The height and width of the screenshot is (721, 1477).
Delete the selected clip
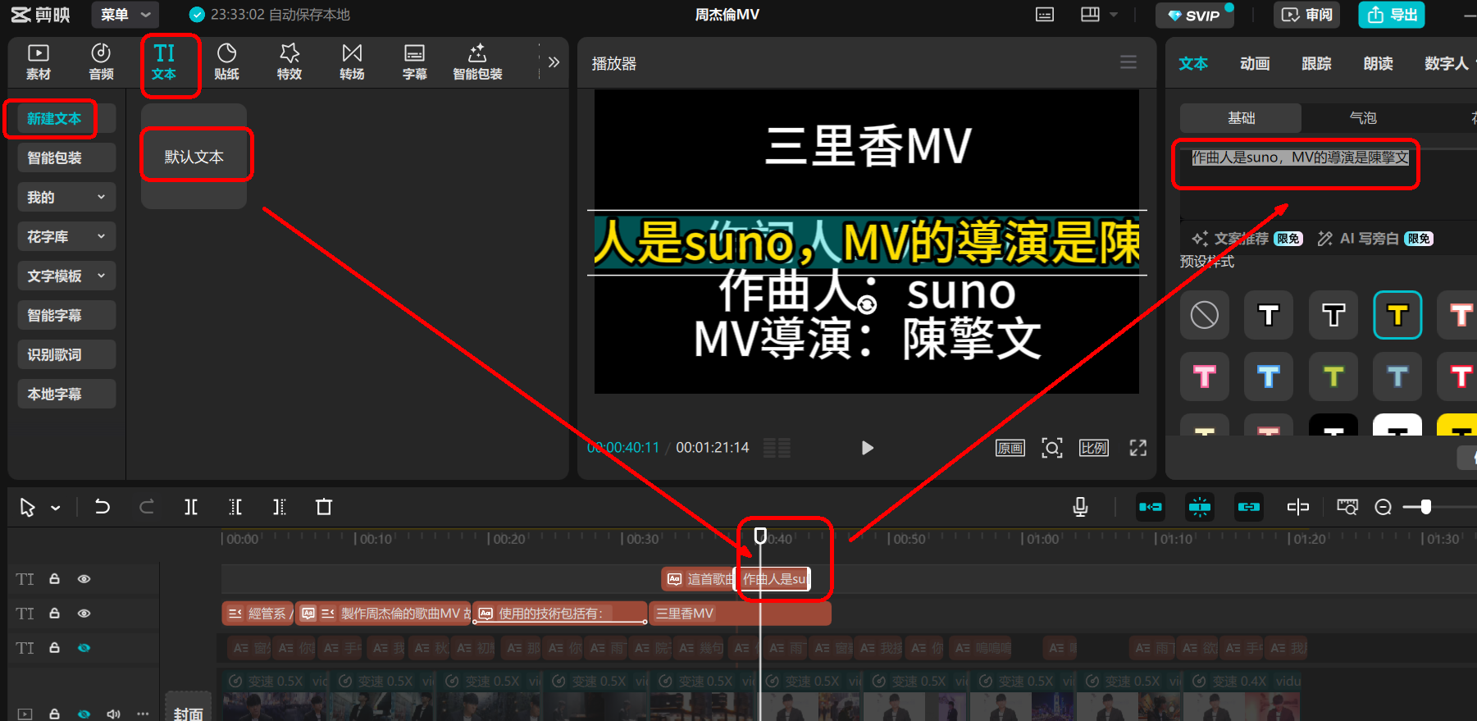(324, 507)
